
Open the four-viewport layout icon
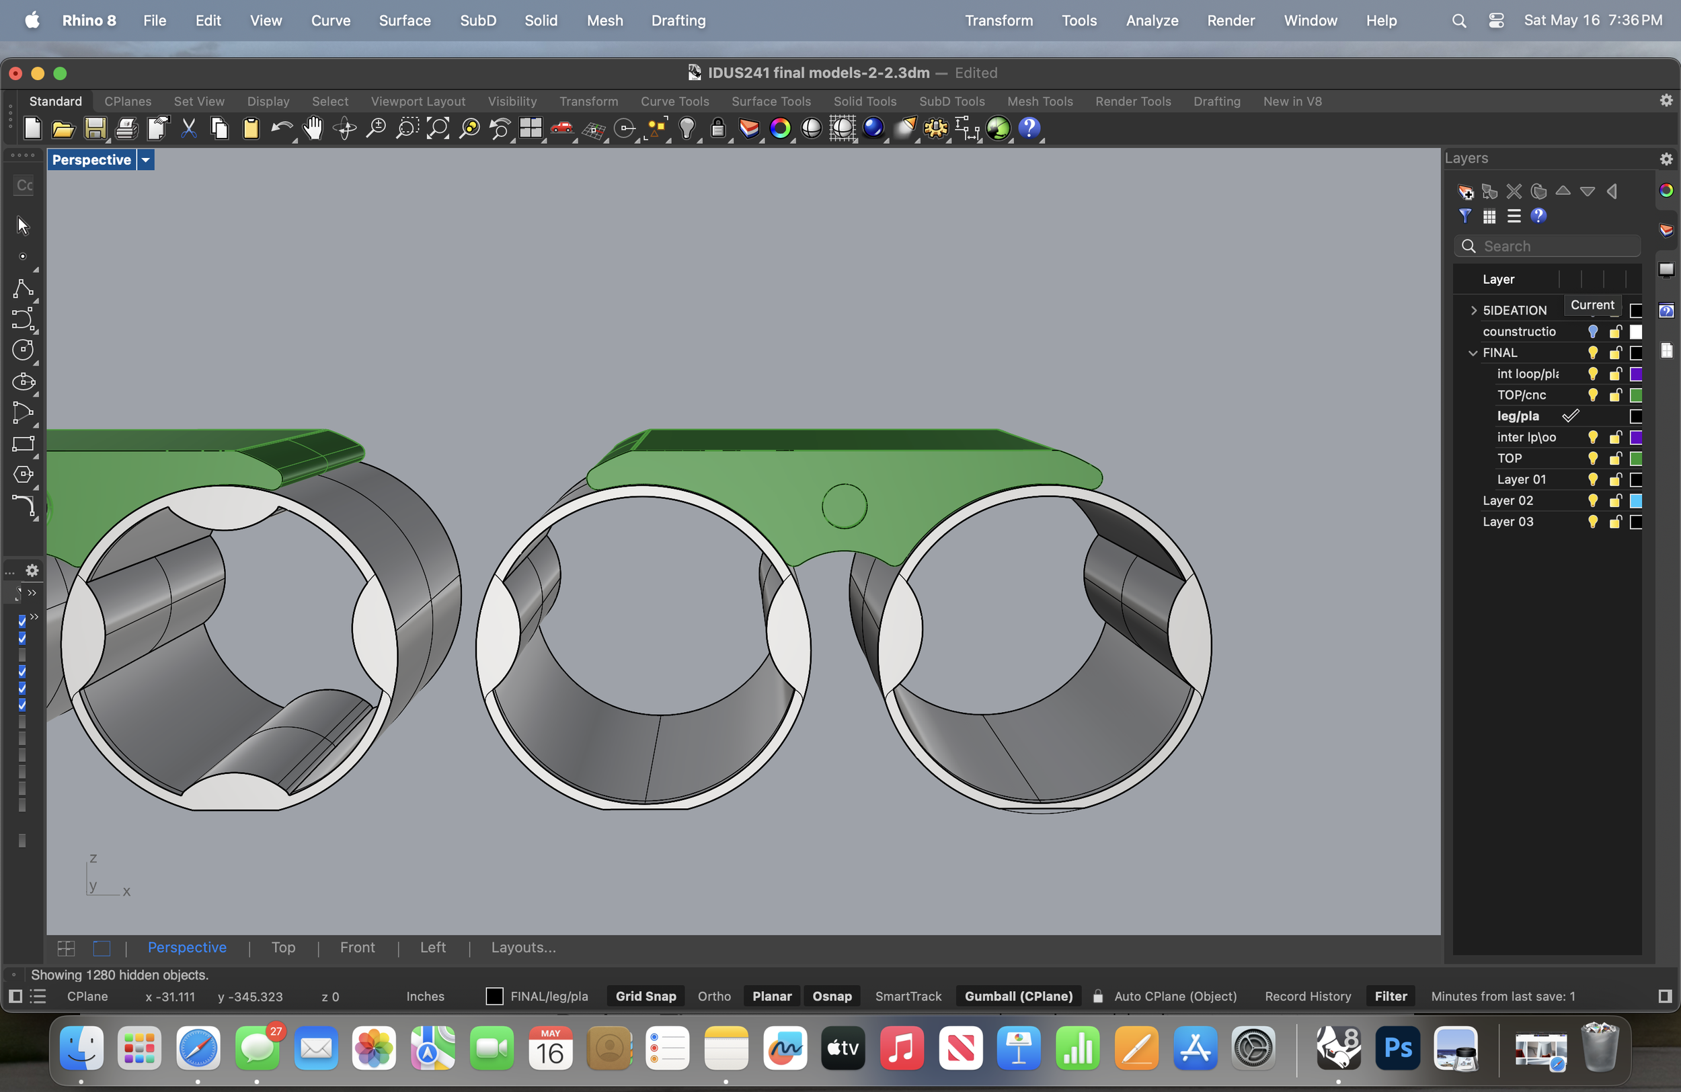(531, 128)
